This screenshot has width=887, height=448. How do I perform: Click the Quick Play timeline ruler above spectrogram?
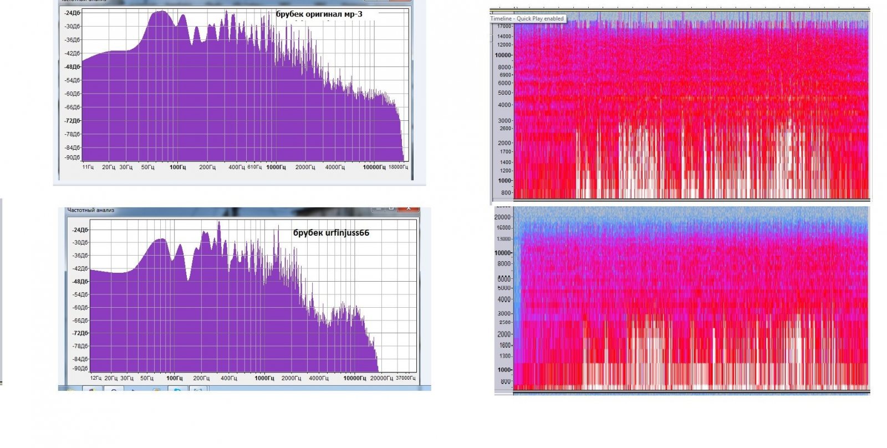680,10
